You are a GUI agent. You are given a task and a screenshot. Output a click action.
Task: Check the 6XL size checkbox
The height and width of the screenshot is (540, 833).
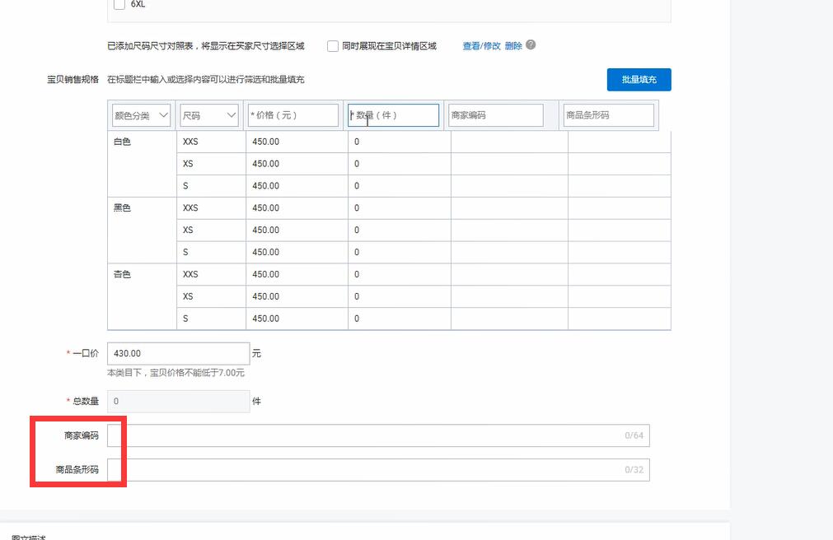coord(119,4)
